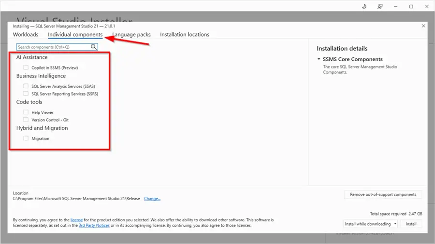
Task: Click the search magnifier icon
Action: pos(94,47)
